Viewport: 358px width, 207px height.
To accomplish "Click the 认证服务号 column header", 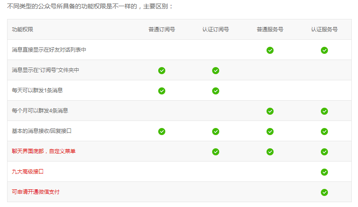I will click(x=324, y=30).
